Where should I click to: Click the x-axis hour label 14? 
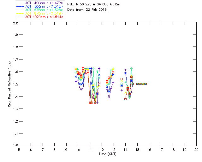(x=126, y=150)
